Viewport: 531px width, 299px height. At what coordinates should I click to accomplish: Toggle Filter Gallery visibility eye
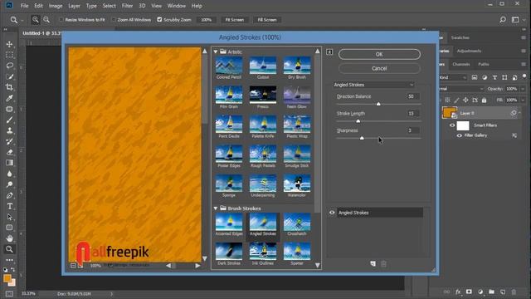(459, 135)
